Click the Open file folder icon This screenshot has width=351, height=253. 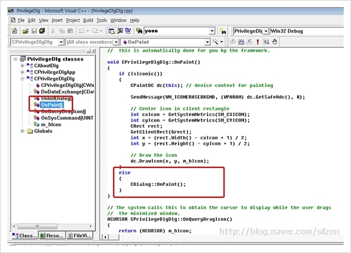25,31
